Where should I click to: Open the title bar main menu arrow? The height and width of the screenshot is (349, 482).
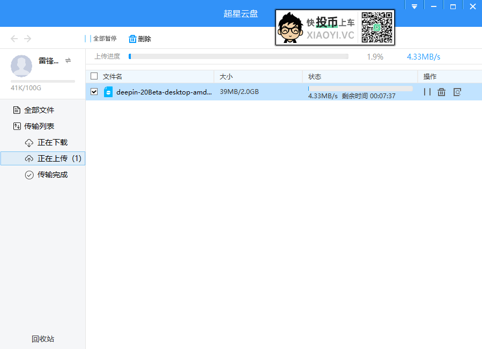pos(414,6)
